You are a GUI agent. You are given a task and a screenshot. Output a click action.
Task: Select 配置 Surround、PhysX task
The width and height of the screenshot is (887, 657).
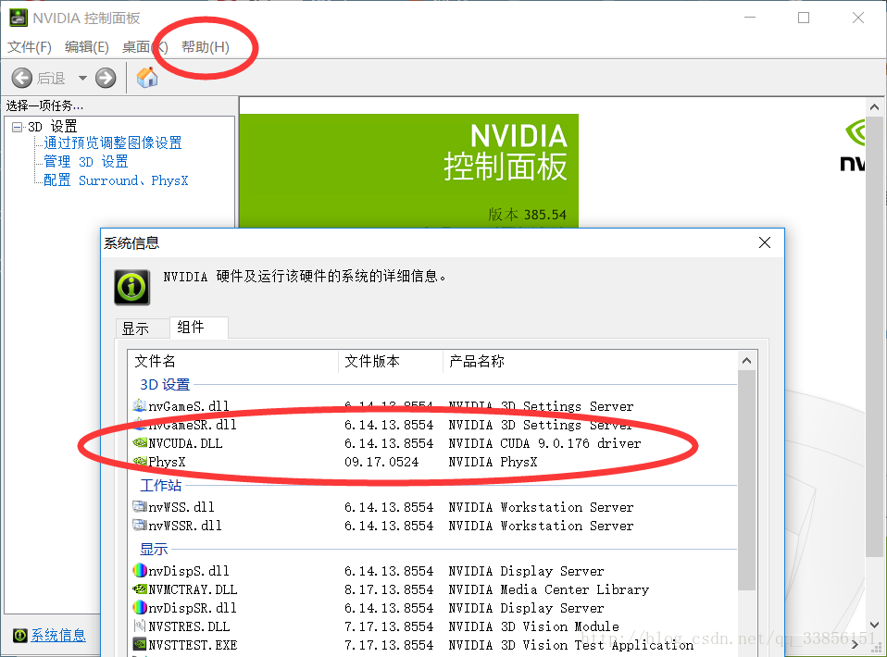116,180
